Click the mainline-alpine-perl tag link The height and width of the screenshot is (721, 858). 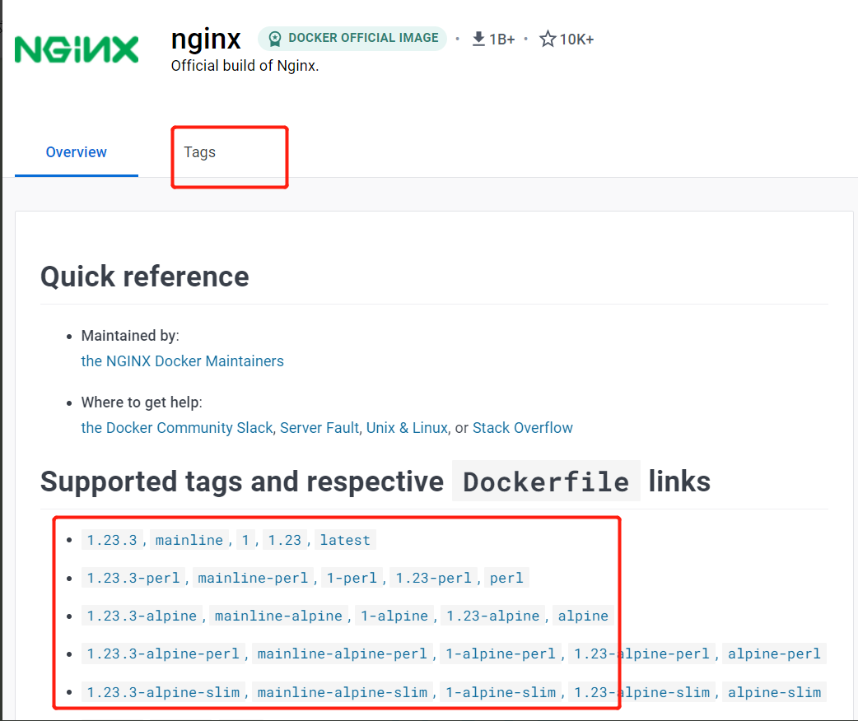(x=343, y=654)
